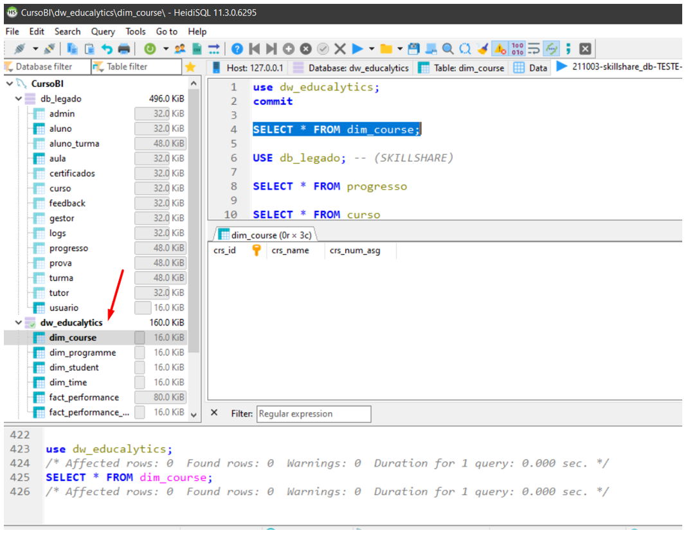Open the Query menu
Viewport: 688px width, 533px height.
click(x=103, y=32)
